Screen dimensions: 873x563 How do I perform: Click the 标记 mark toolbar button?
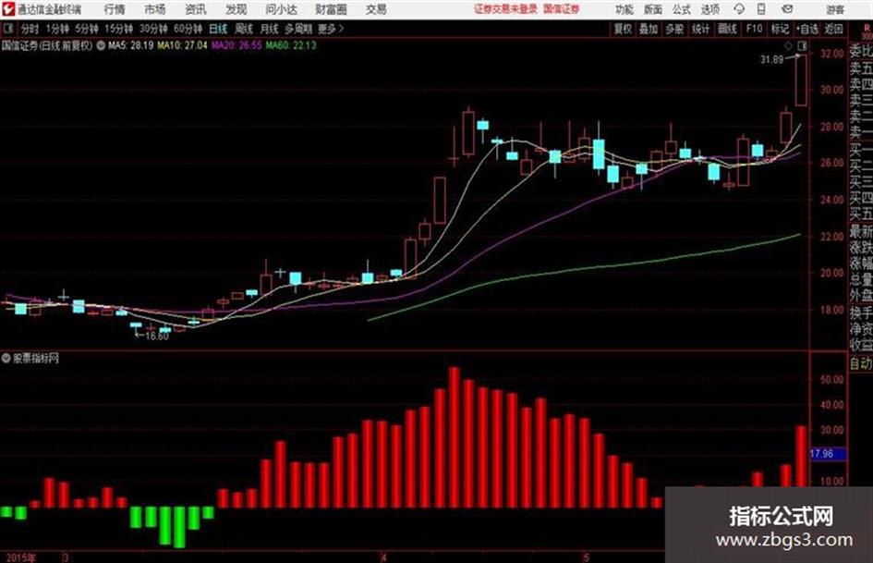click(780, 29)
